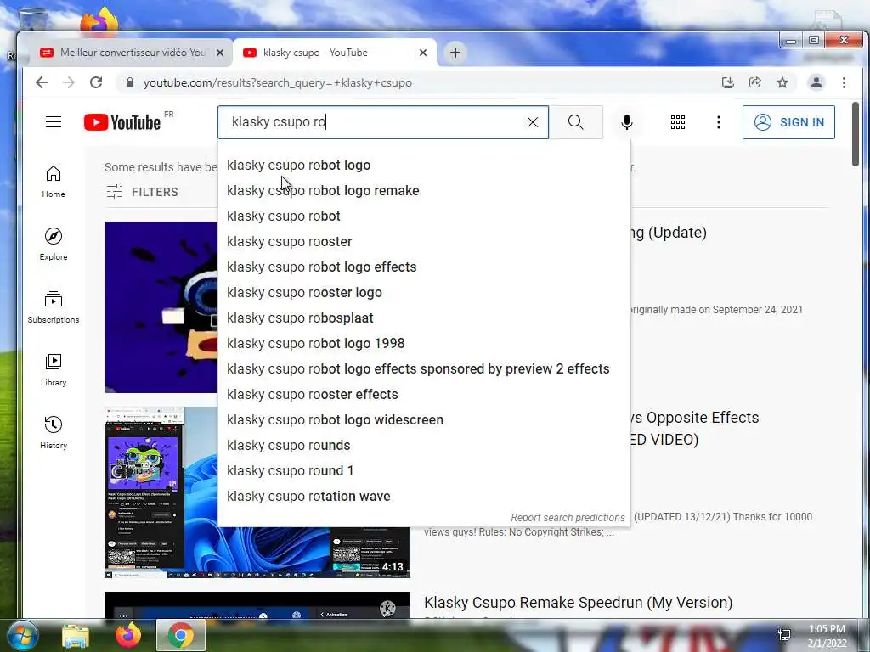This screenshot has height=652, width=870.
Task: Pick 'klasky csupo robot logo 1998' suggestion
Action: 424,344
